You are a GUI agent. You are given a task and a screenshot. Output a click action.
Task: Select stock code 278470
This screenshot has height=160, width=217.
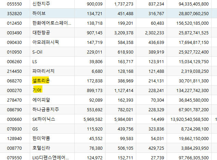14,100
